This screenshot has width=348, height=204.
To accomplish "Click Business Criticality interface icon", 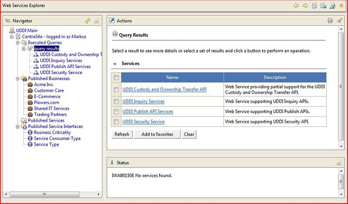I will click(30, 132).
